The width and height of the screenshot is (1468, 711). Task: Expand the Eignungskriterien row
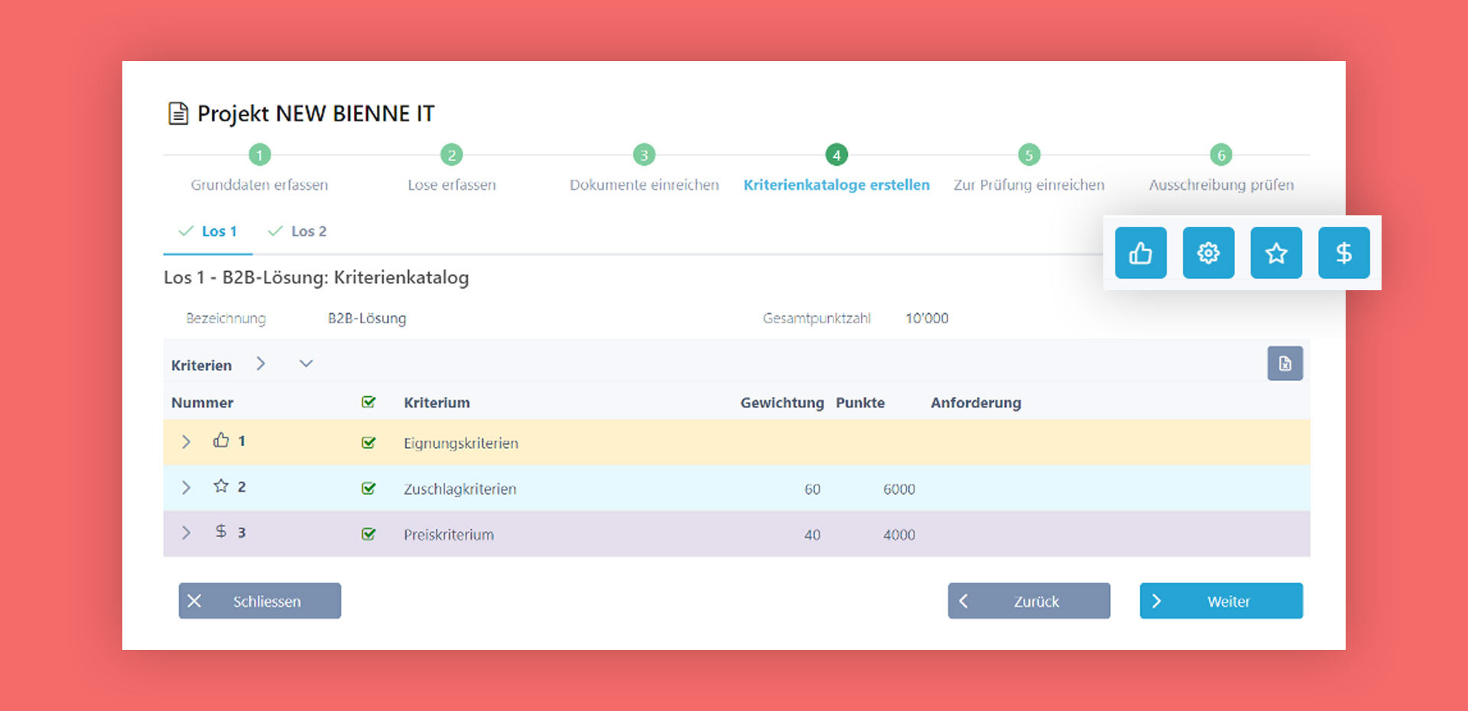186,441
